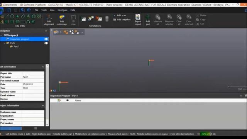Select the three vertical bars entity icon
The height and width of the screenshot is (139, 247).
coord(12,22)
